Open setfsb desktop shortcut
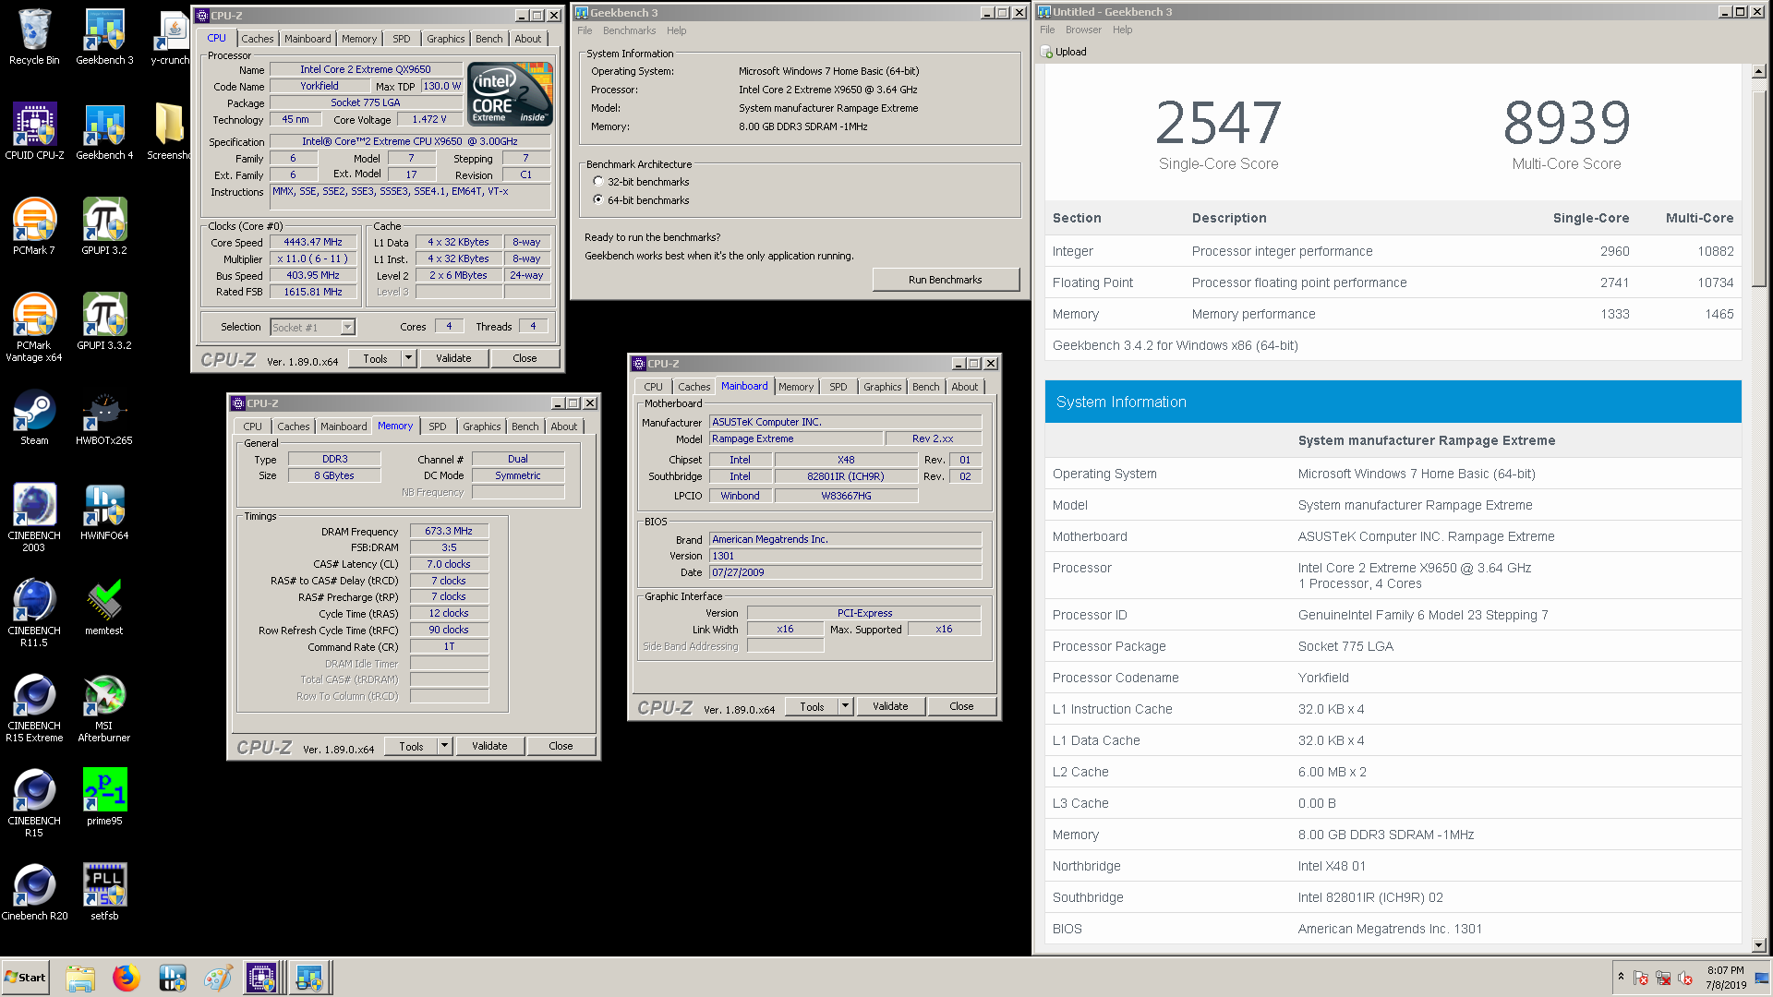 point(104,892)
